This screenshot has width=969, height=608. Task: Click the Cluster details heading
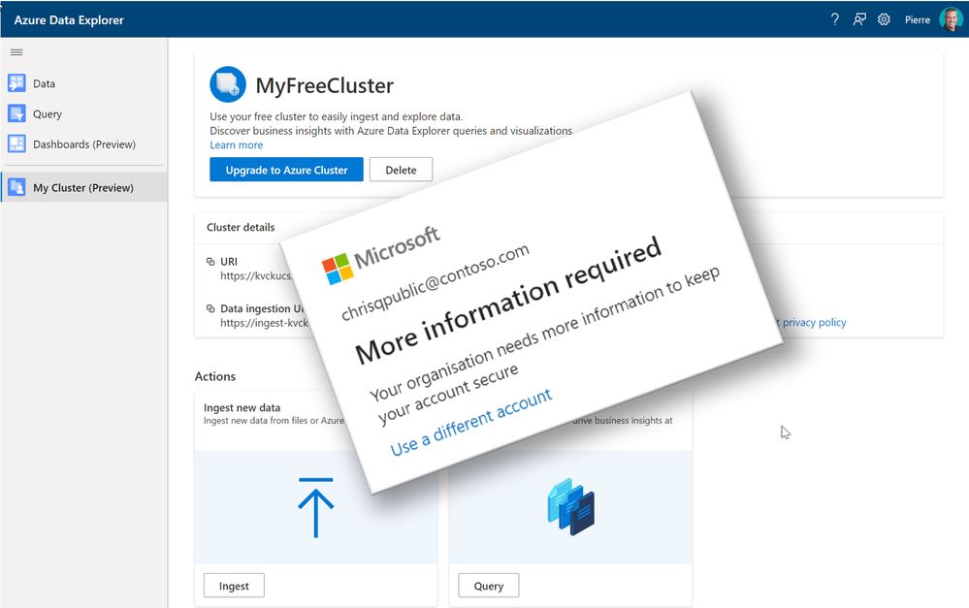click(241, 227)
